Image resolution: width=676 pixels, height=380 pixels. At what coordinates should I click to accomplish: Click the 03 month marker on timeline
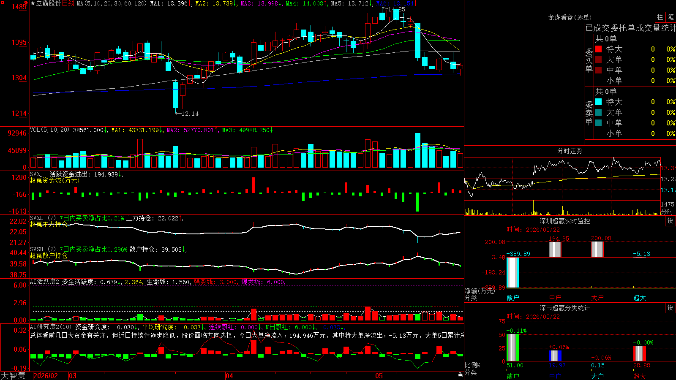point(73,376)
